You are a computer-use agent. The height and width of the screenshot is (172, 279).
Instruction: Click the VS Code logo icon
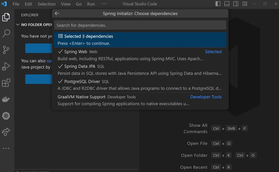(4, 4)
